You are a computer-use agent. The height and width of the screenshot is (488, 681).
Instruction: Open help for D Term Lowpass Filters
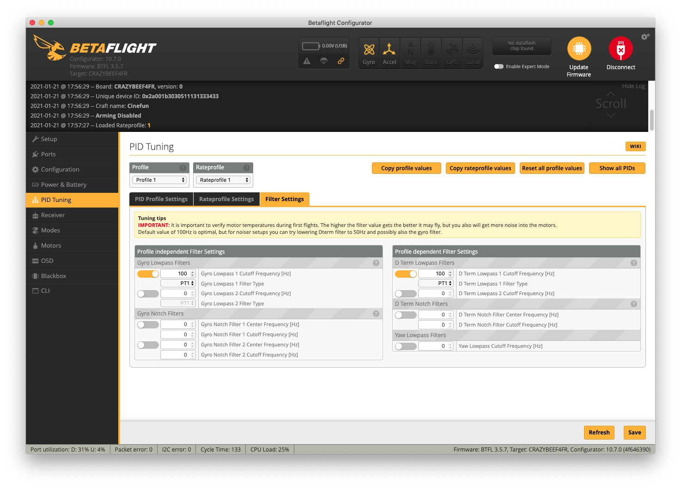click(x=634, y=263)
